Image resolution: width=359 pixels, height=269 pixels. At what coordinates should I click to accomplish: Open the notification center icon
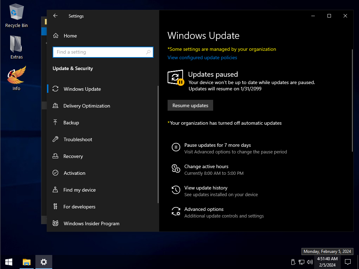348,262
